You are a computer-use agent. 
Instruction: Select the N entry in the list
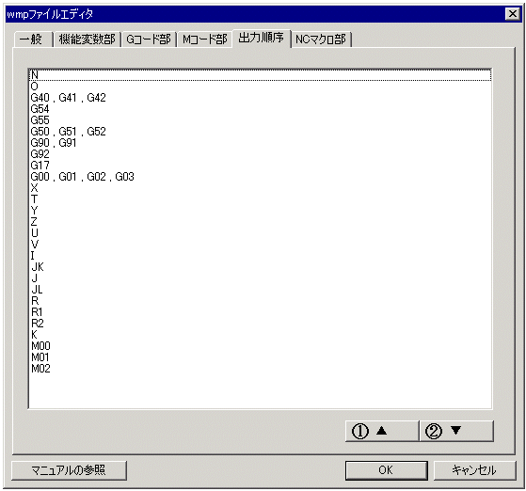click(261, 75)
